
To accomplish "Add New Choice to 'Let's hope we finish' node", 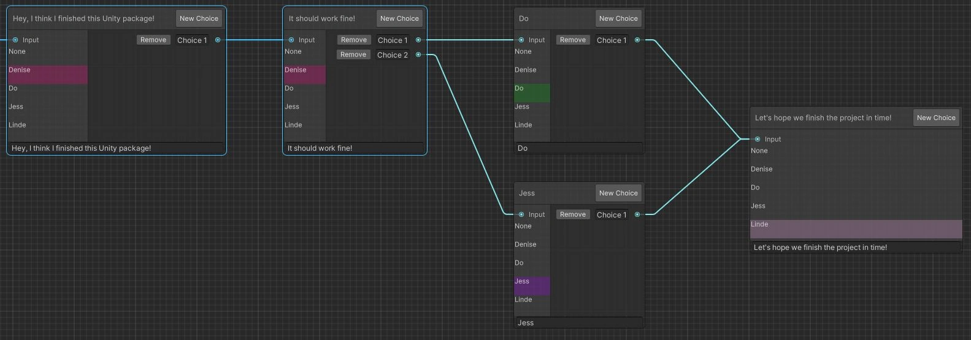I will click(936, 118).
